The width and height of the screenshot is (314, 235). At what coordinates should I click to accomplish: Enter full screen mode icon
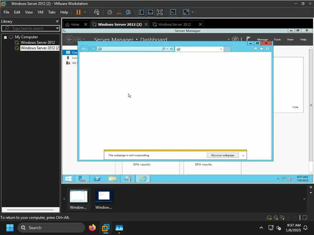159,12
